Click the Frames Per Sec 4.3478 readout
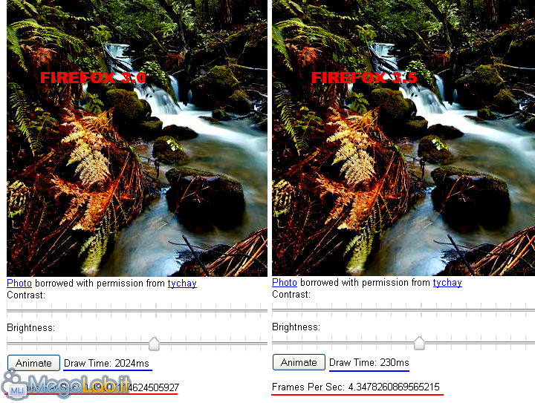535x403 pixels. pyautogui.click(x=355, y=387)
